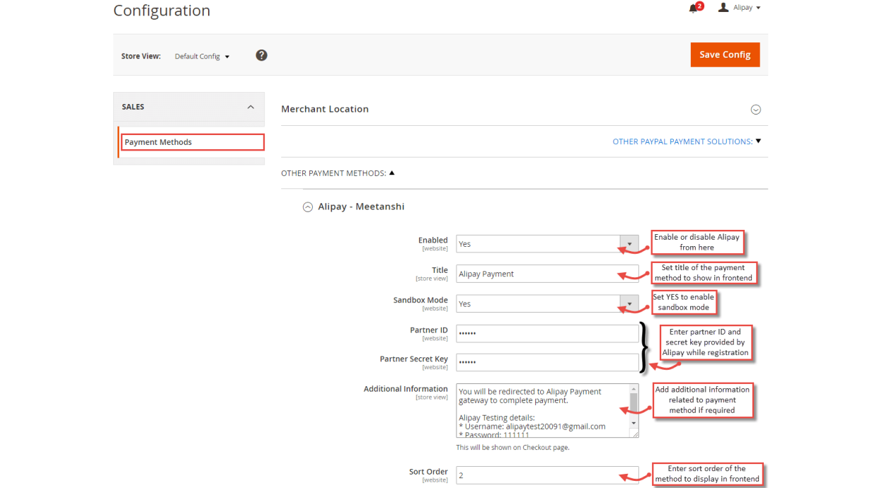The height and width of the screenshot is (488, 877).
Task: Click the Title input field
Action: (547, 274)
